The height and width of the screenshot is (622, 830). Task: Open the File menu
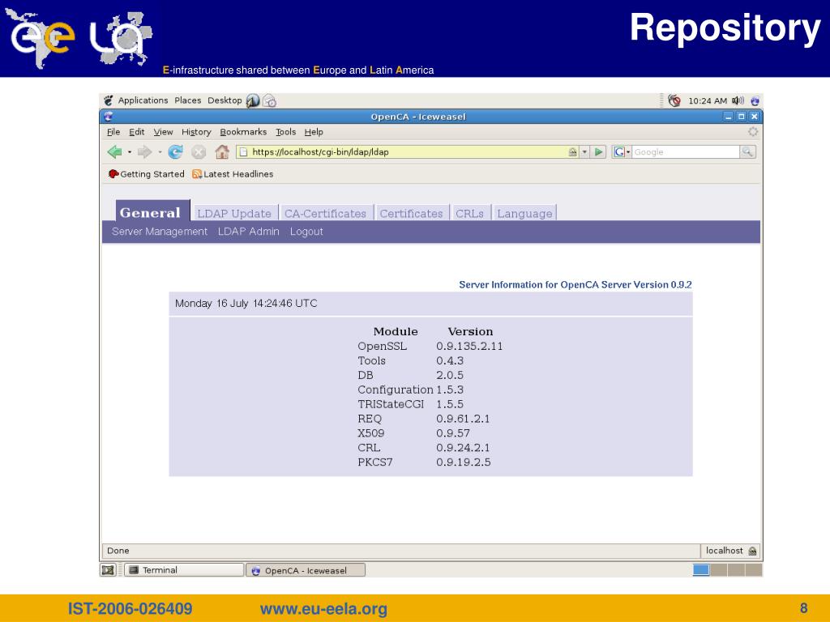[x=113, y=132]
